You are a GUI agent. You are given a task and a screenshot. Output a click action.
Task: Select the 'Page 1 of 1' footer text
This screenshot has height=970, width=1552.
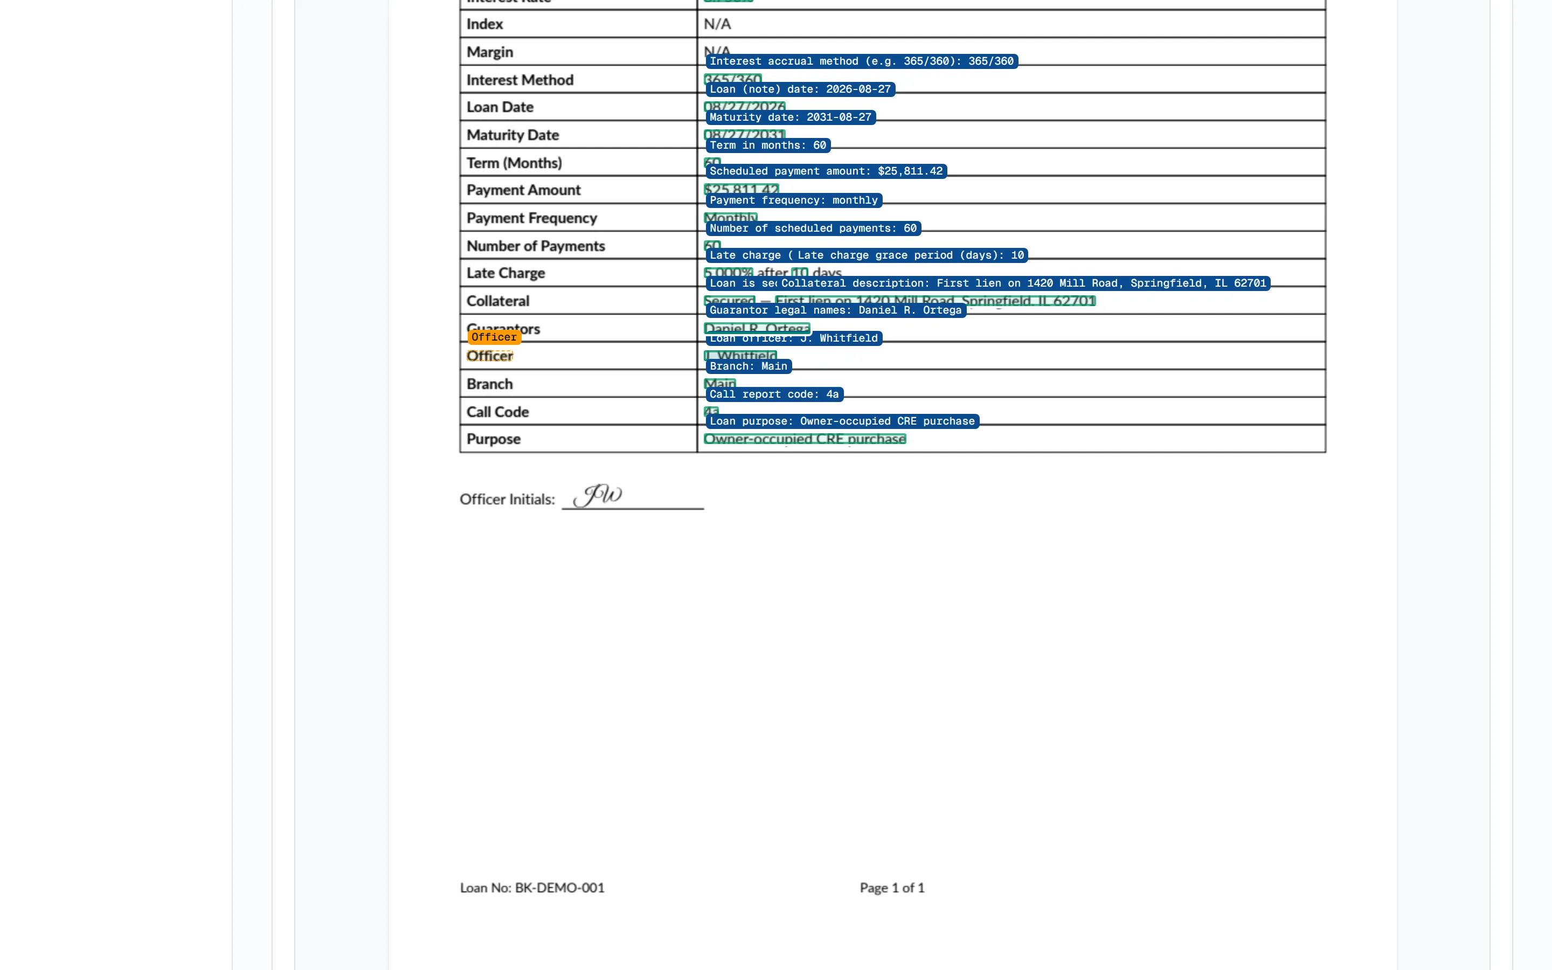pos(892,888)
